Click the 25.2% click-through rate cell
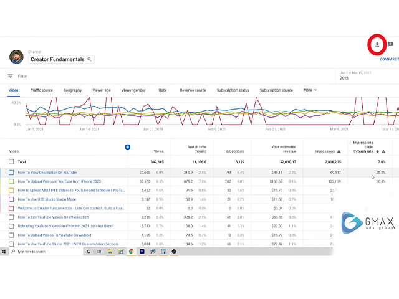399x299 pixels. [381, 173]
